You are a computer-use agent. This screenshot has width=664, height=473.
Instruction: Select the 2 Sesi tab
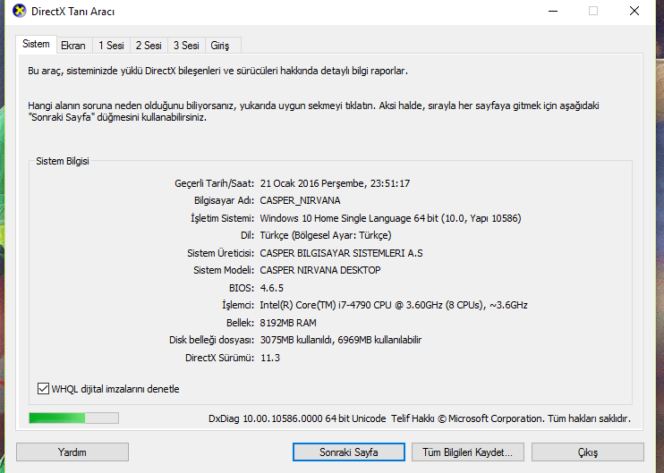[x=149, y=46]
